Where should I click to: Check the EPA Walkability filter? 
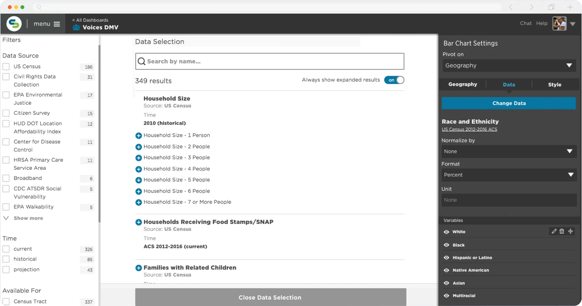(x=6, y=207)
